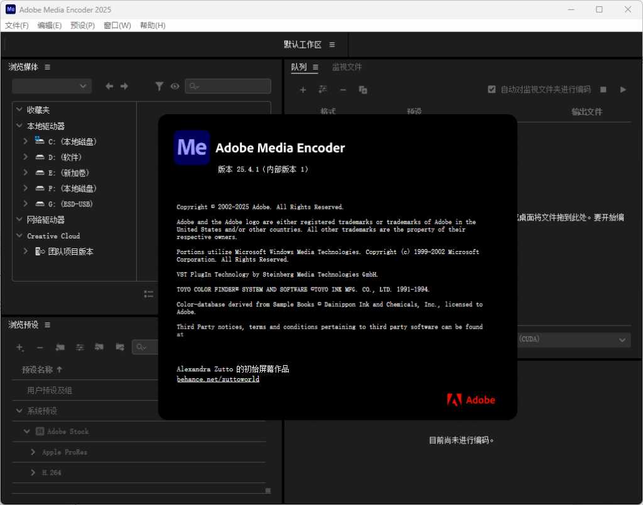Click the back navigation arrow in media browser
This screenshot has height=505, width=643.
[x=109, y=86]
